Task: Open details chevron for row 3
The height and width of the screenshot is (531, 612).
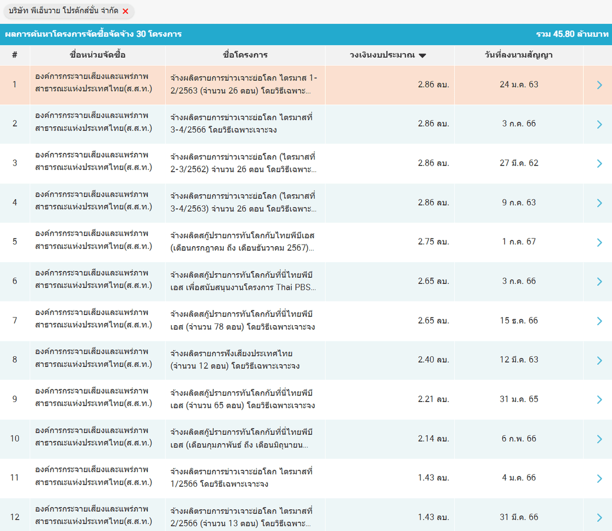Action: click(x=599, y=164)
